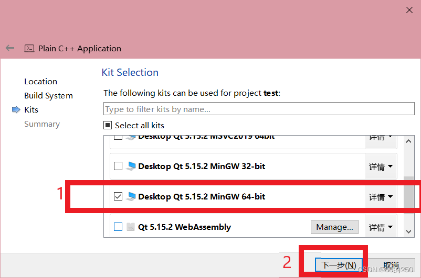Open the Location wizard step
Image resolution: width=421 pixels, height=278 pixels.
click(41, 82)
